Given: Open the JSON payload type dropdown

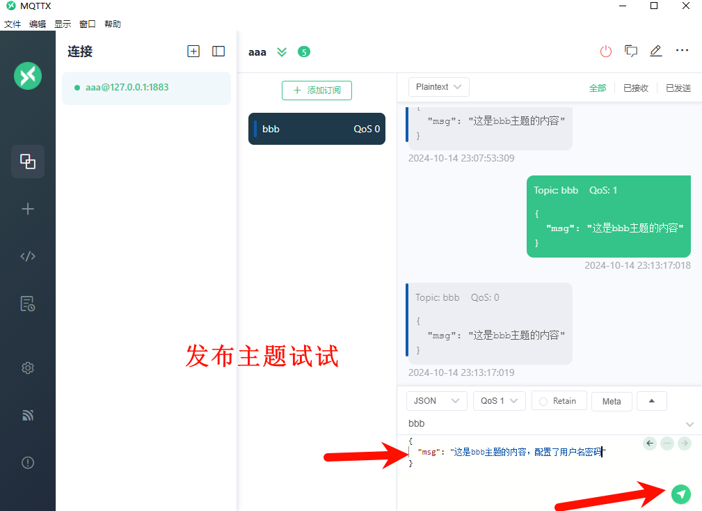Looking at the screenshot, I should [436, 401].
